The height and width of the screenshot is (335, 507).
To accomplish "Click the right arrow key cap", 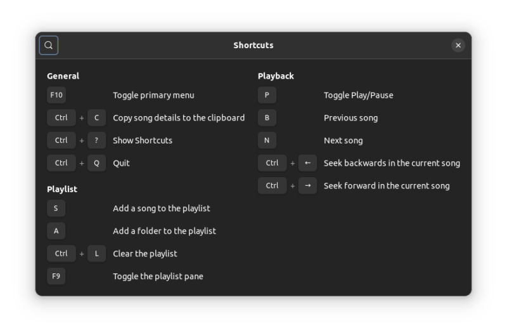I will click(307, 186).
